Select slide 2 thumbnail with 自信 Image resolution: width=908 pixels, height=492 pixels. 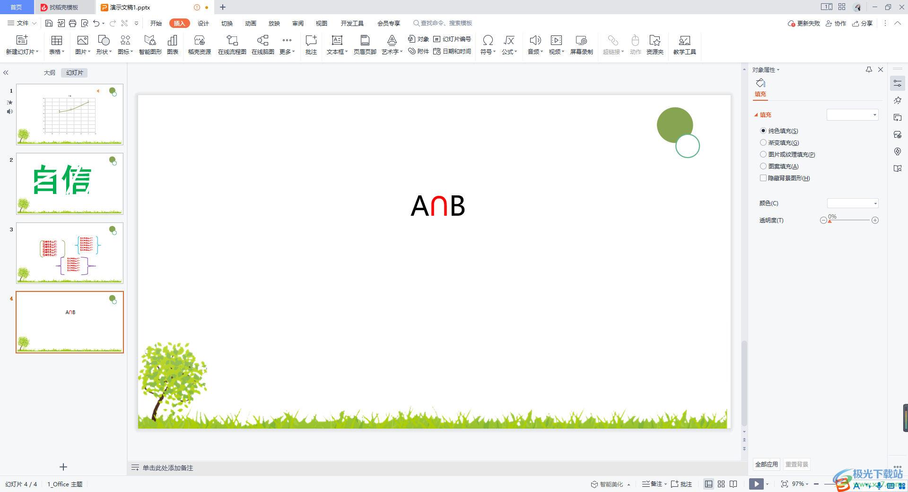(x=70, y=184)
